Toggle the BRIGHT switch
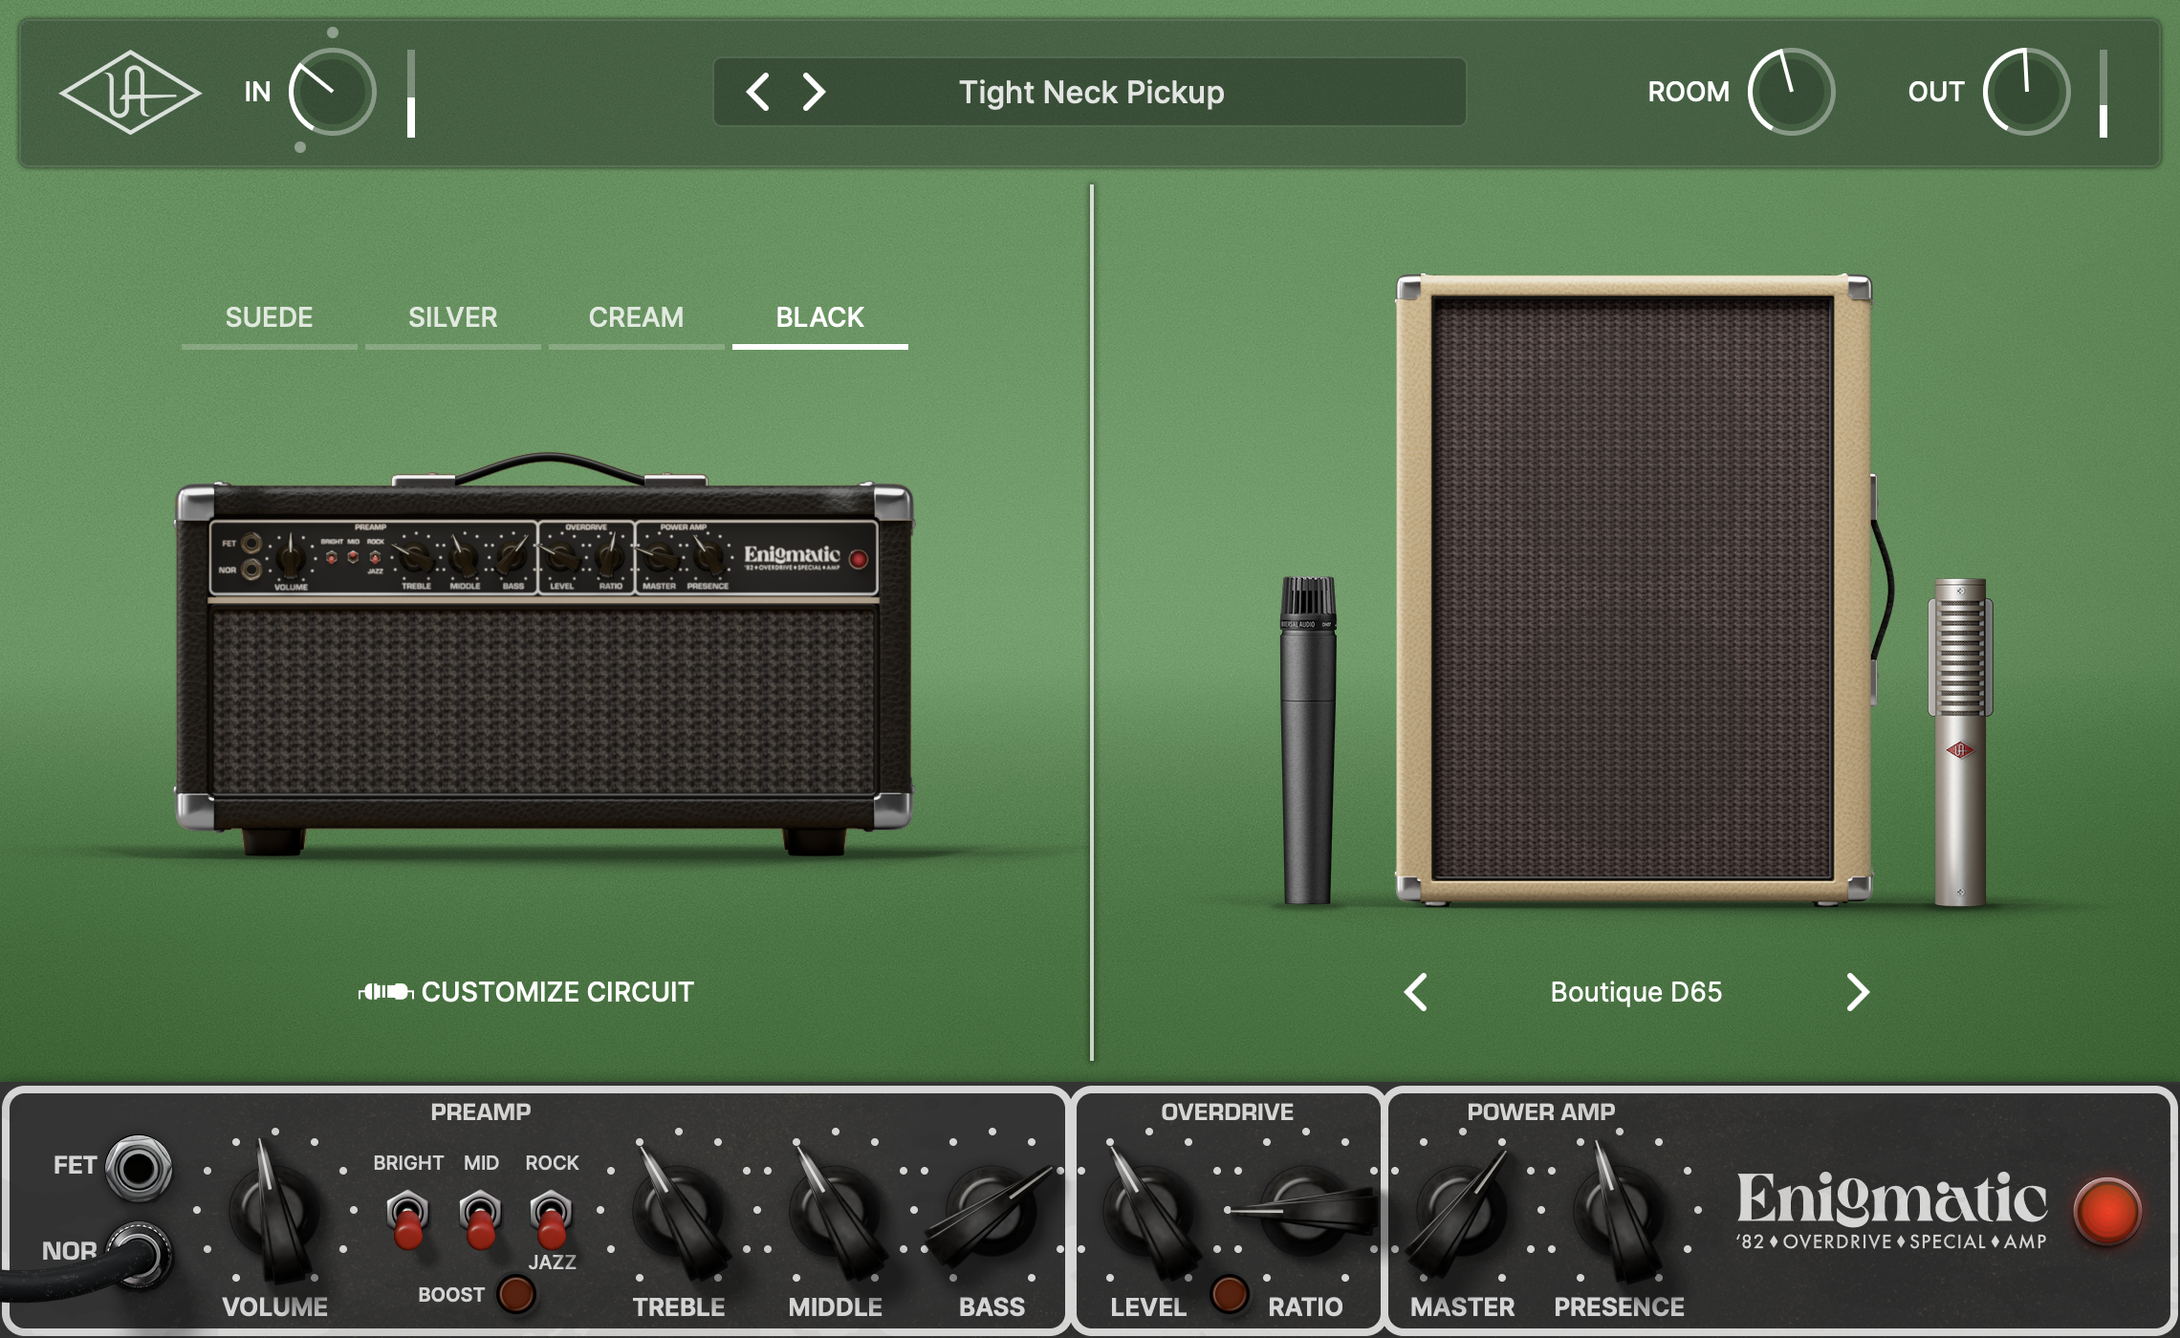The width and height of the screenshot is (2180, 1338). tap(407, 1219)
